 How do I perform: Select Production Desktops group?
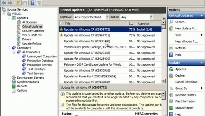(40, 61)
